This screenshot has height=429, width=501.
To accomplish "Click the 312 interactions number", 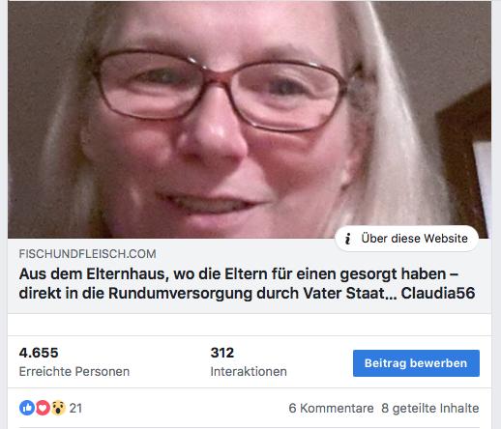I will click(222, 353).
